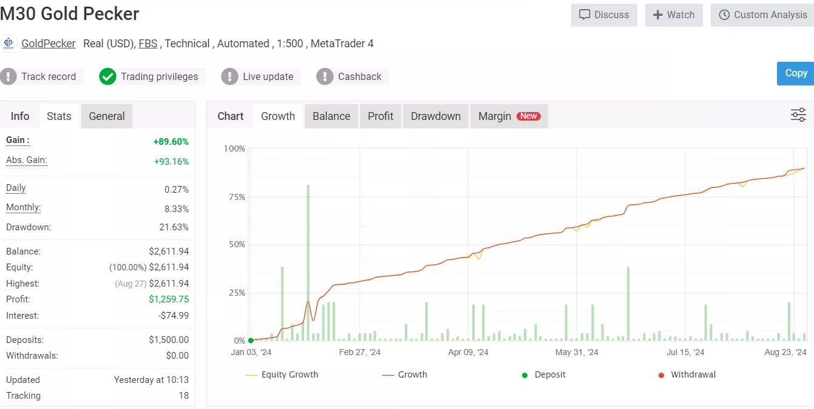Show the Drawdown chart tab

coord(435,116)
